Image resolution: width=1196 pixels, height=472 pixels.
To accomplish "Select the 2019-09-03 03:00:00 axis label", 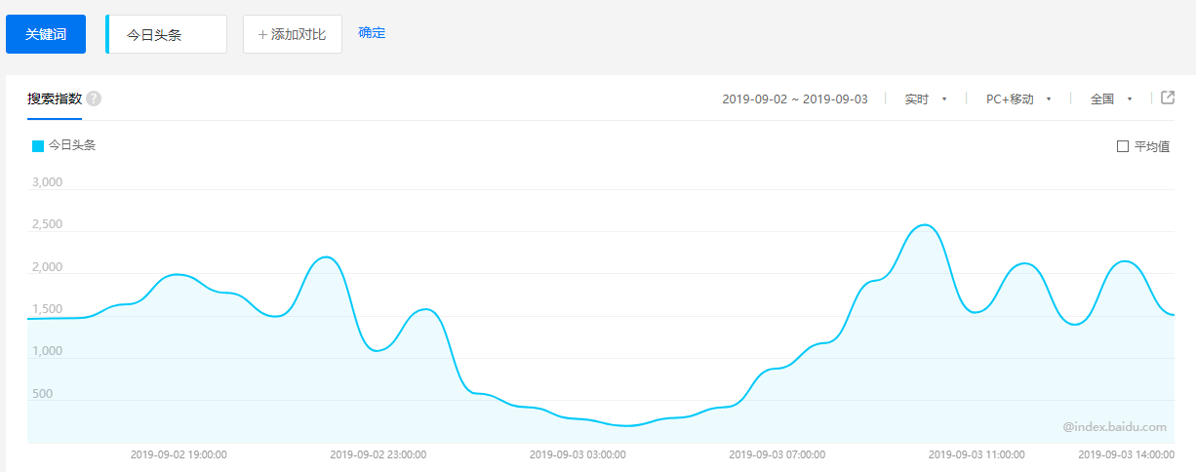I will [578, 454].
